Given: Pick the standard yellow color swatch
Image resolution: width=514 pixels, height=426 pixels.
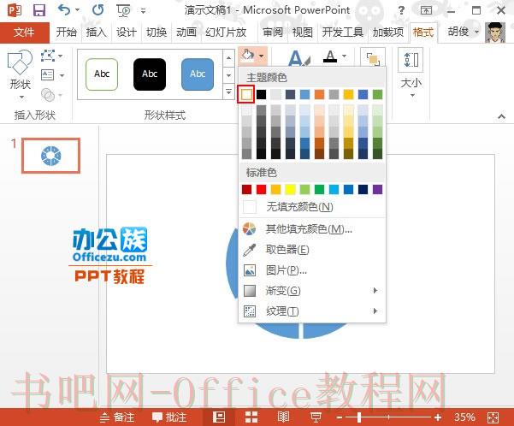Looking at the screenshot, I should point(290,189).
